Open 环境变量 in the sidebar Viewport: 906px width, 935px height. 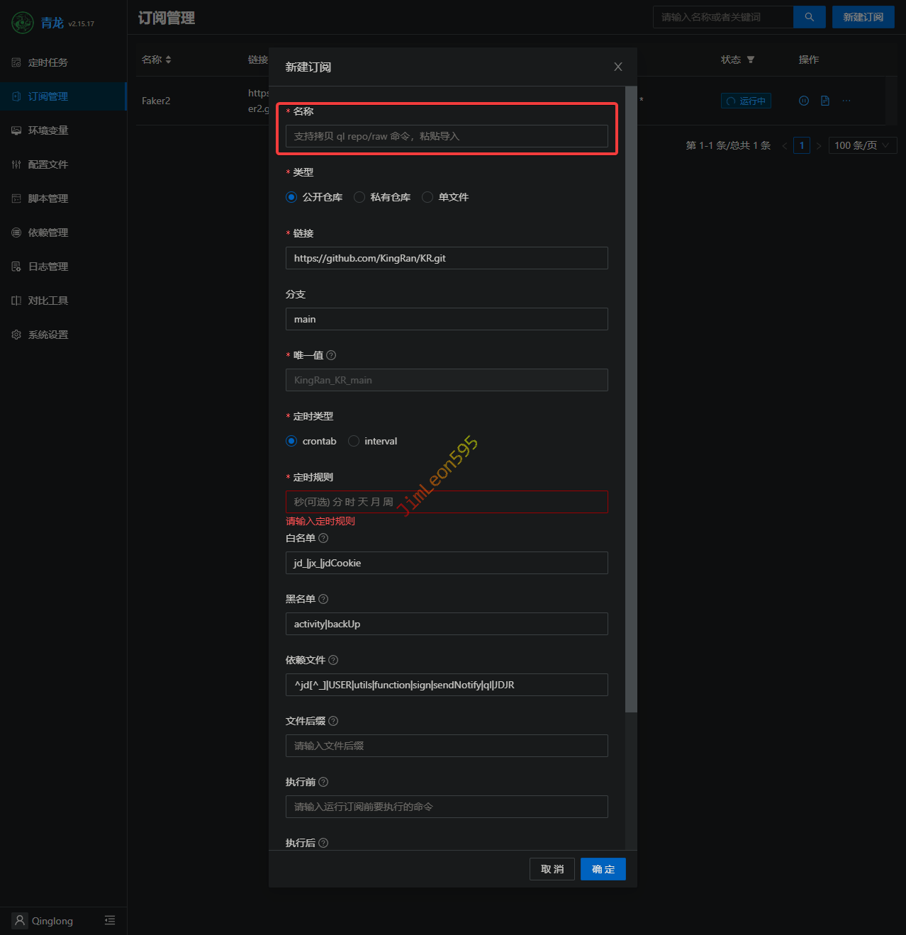[x=48, y=130]
